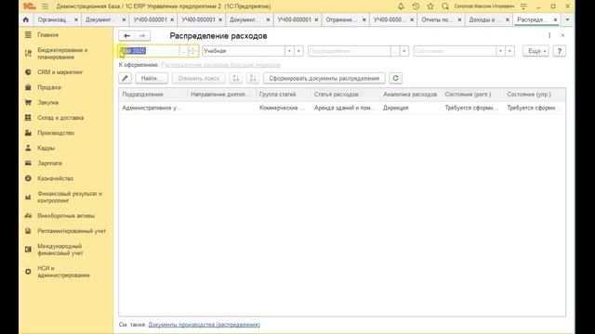Click the Отменить поиск button
The height and width of the screenshot is (334, 595).
198,78
